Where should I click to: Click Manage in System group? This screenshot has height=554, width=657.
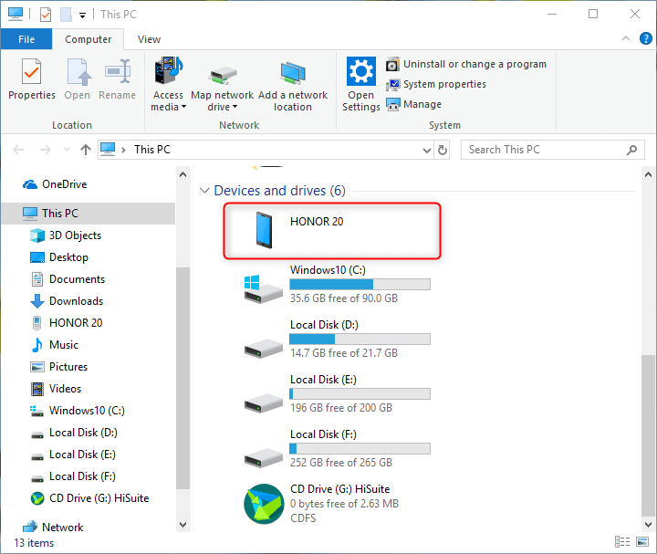point(414,104)
